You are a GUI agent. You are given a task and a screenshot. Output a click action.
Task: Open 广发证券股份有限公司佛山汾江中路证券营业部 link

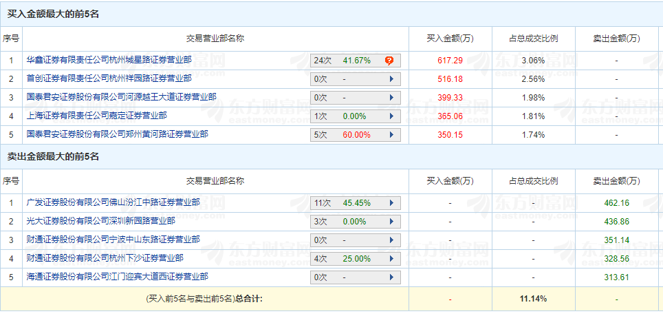pos(113,202)
